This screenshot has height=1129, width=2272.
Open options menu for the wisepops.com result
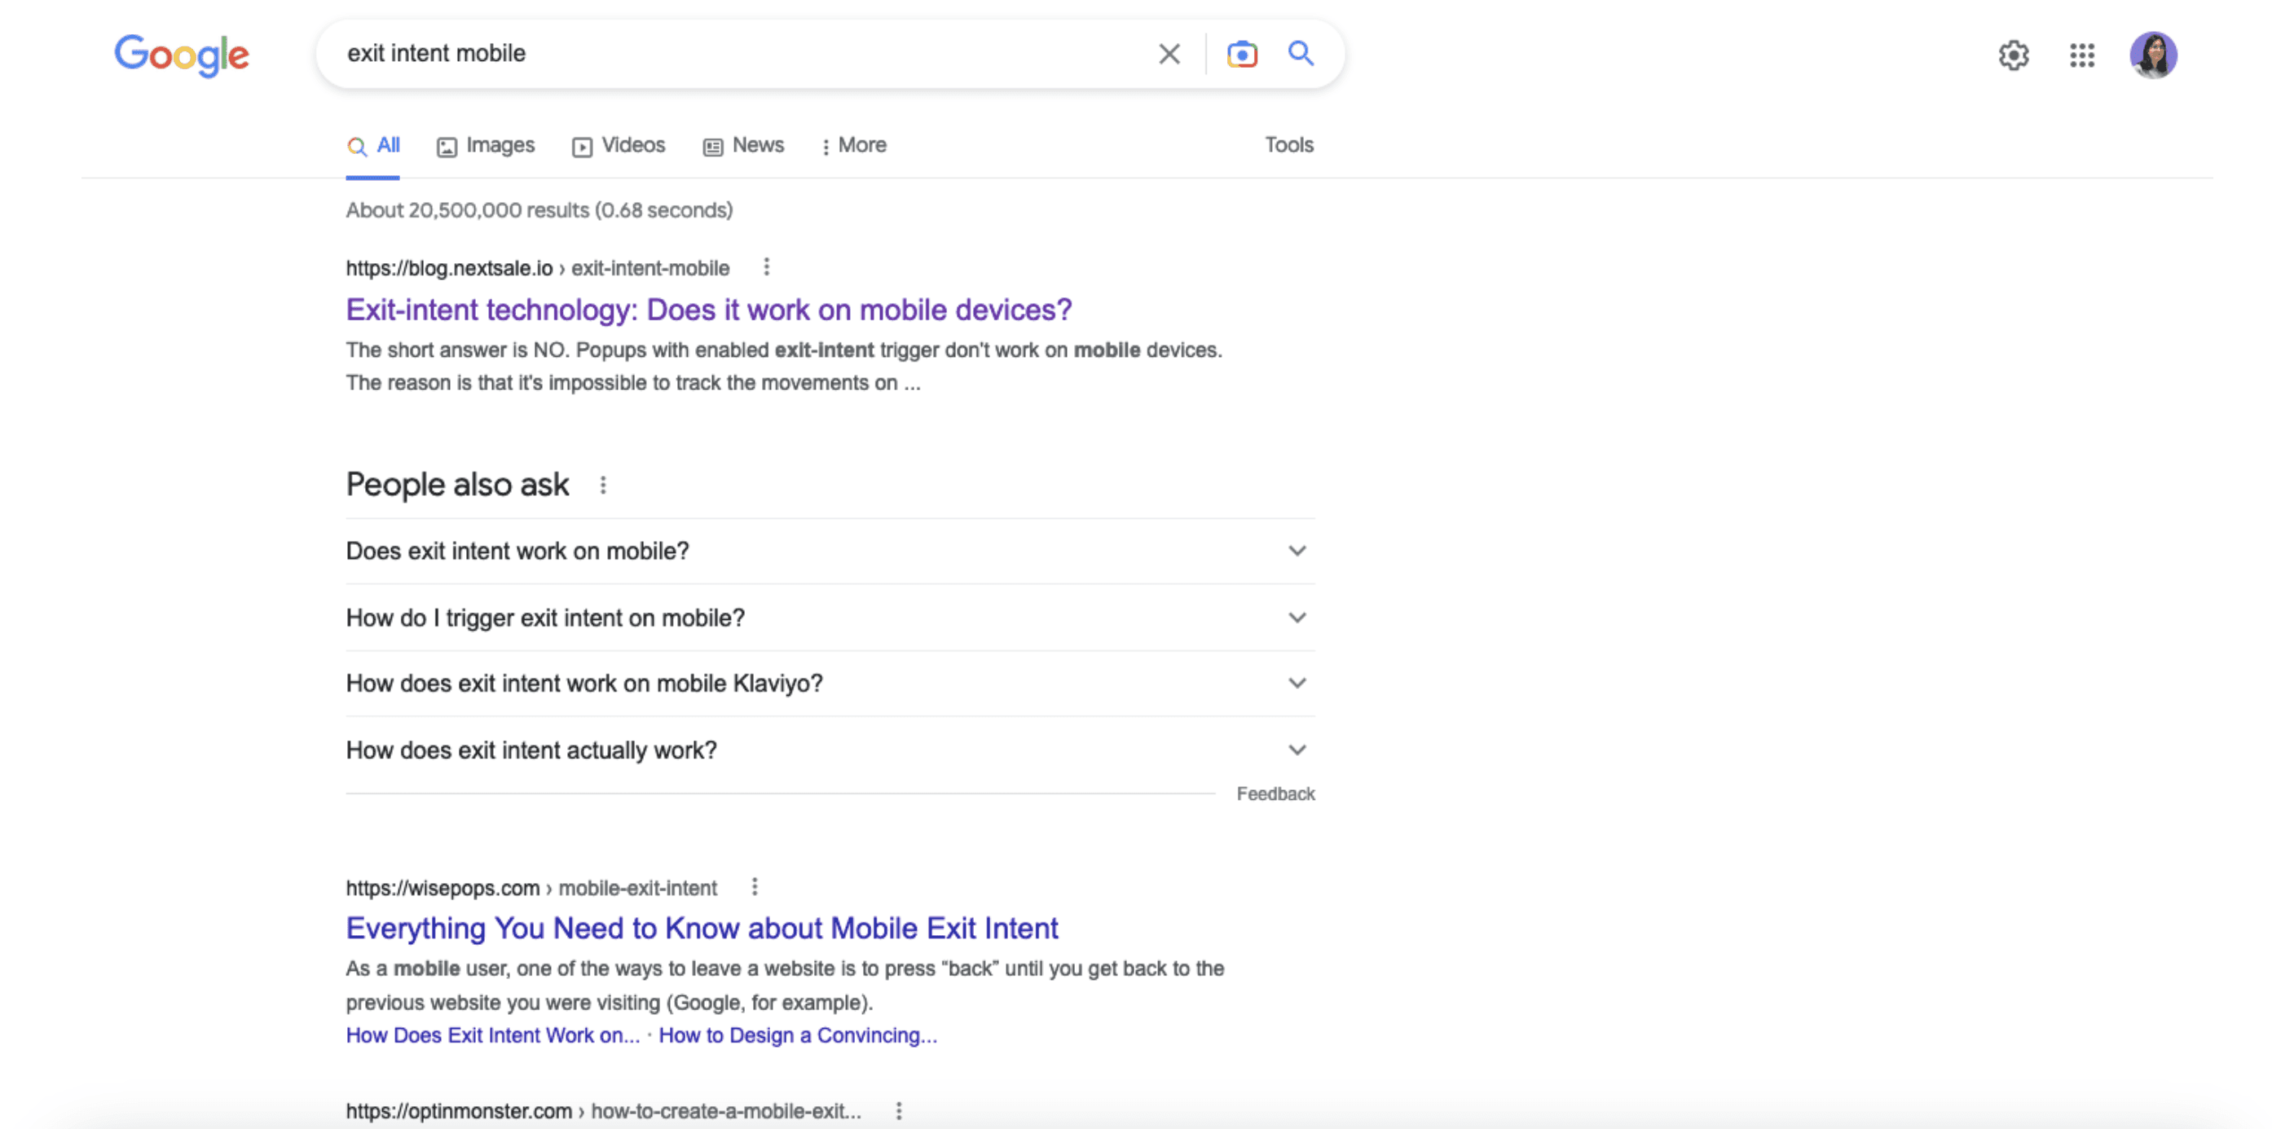pyautogui.click(x=755, y=886)
